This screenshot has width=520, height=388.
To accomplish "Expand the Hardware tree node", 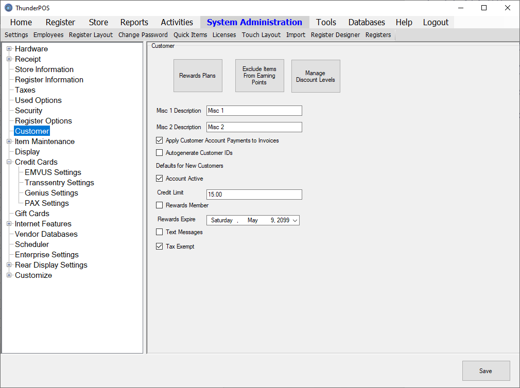I will click(x=9, y=49).
